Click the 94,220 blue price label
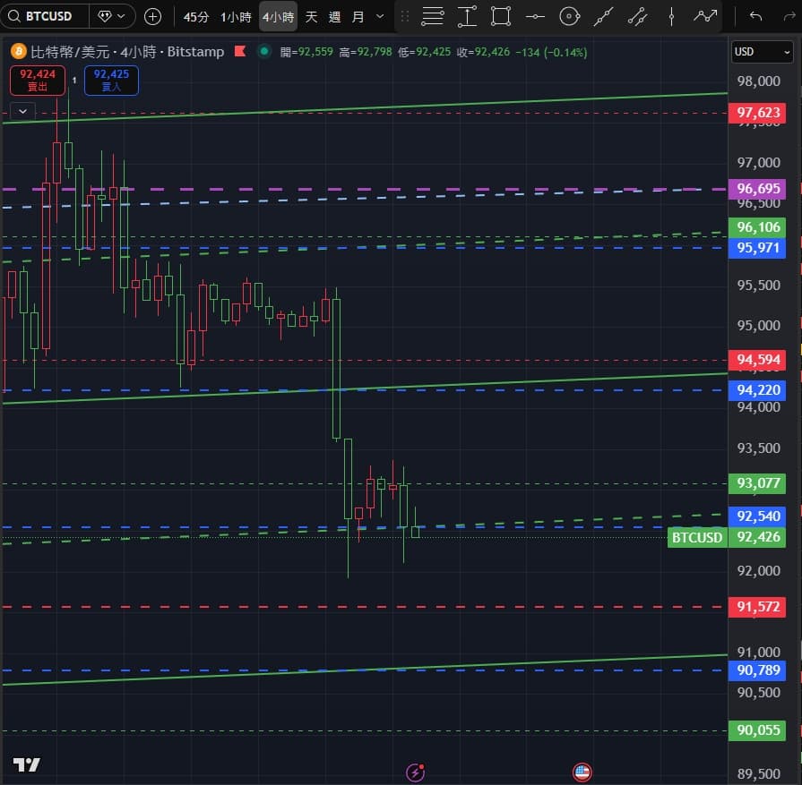This screenshot has height=785, width=802. [757, 390]
